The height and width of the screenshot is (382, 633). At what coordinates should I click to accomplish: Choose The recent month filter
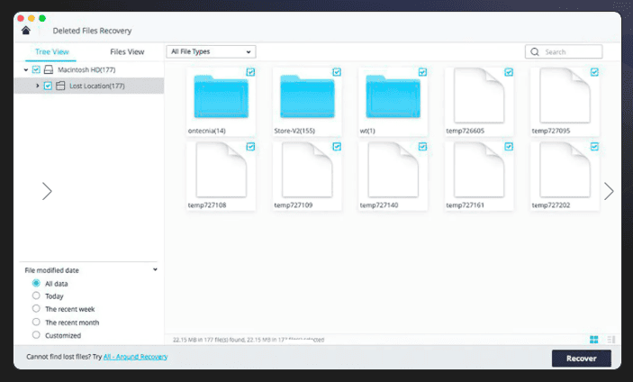[x=36, y=322]
